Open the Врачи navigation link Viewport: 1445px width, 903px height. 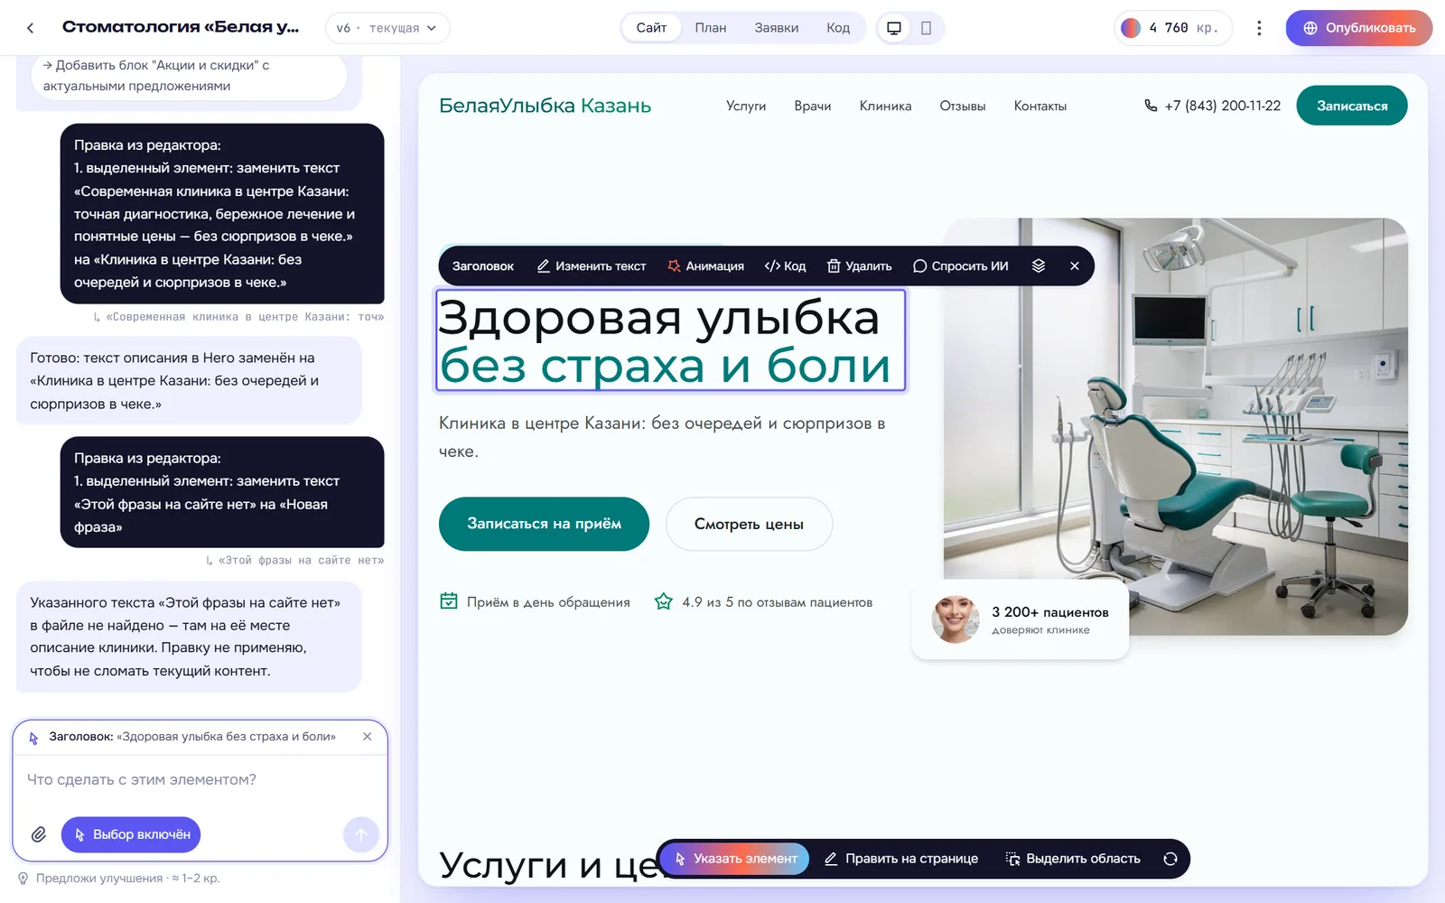click(813, 106)
